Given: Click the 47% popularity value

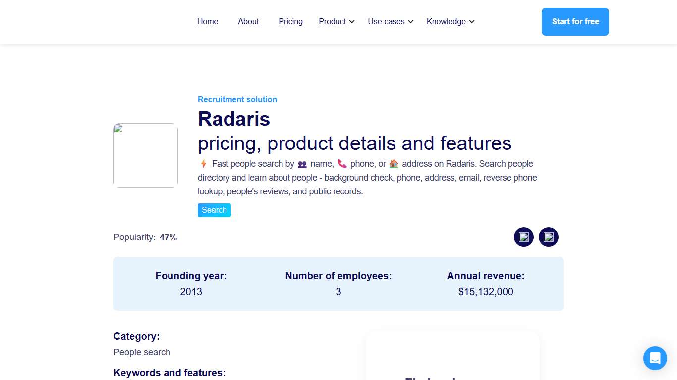Looking at the screenshot, I should point(169,237).
